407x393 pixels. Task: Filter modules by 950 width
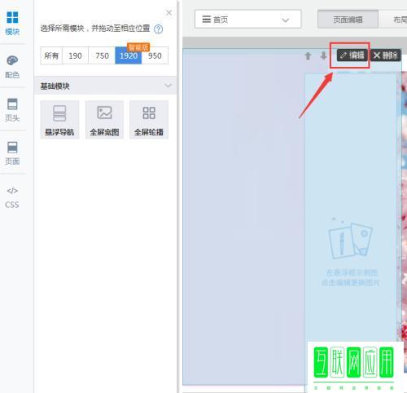[155, 55]
